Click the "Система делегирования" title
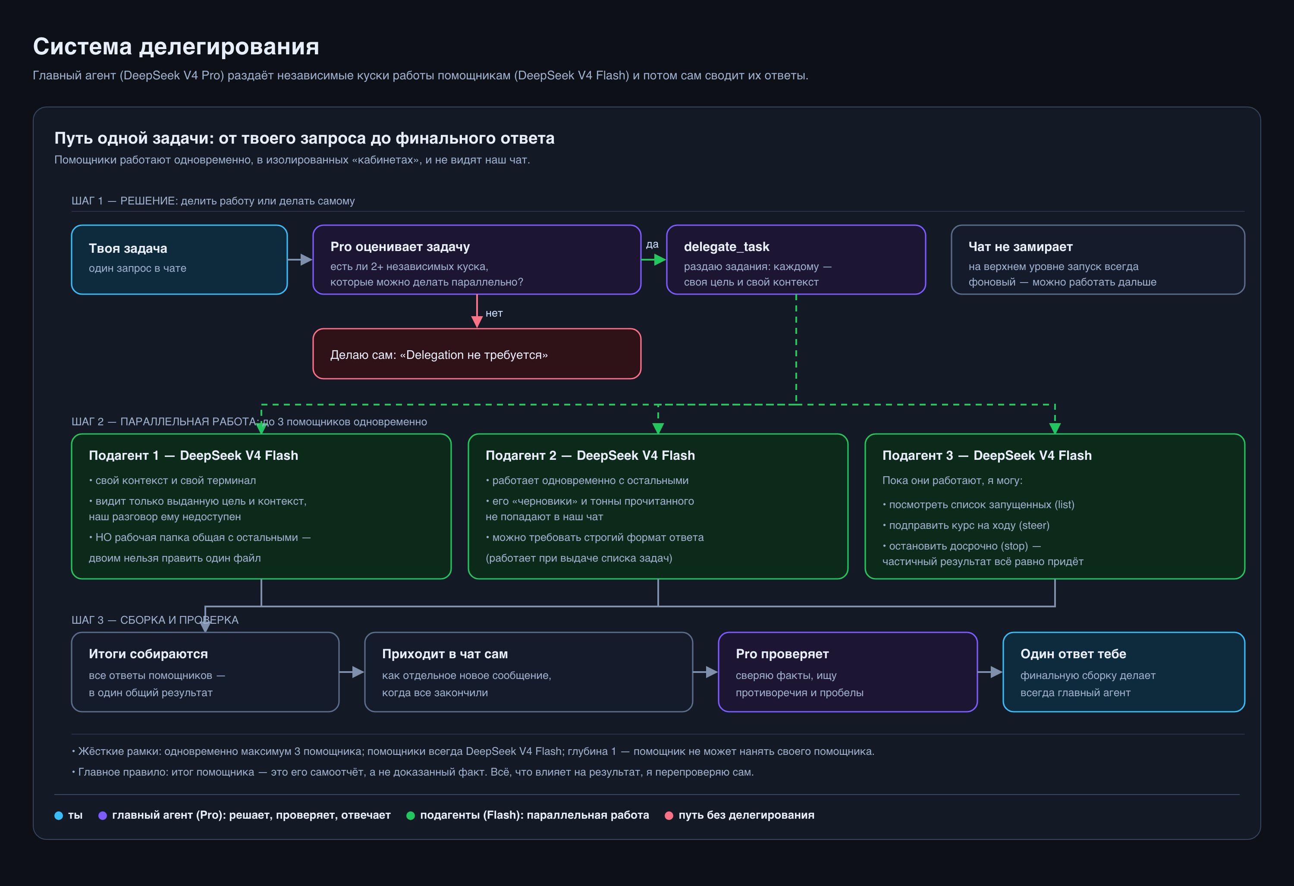Image resolution: width=1294 pixels, height=886 pixels. [176, 46]
